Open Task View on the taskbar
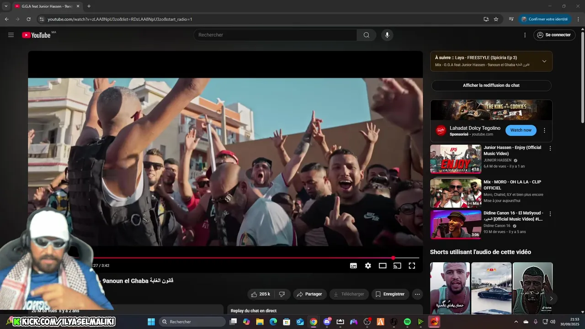The image size is (585, 329). click(x=233, y=322)
